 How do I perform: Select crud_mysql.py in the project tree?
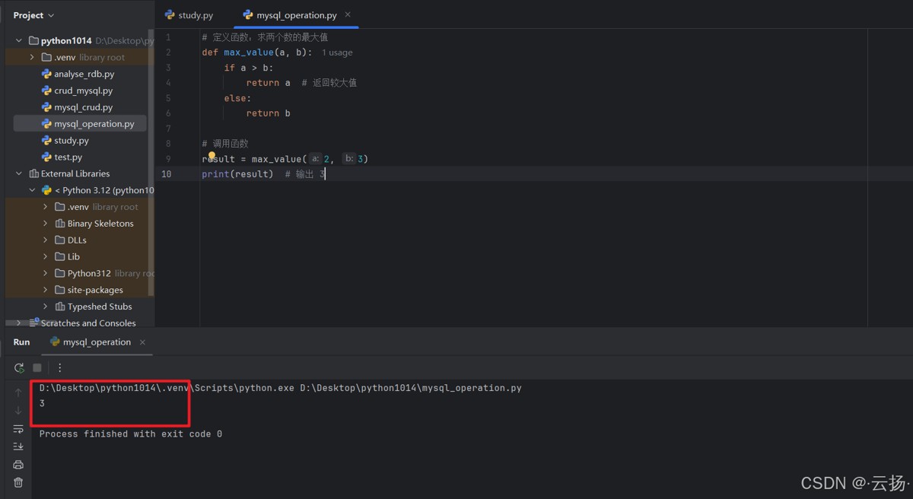click(x=83, y=91)
